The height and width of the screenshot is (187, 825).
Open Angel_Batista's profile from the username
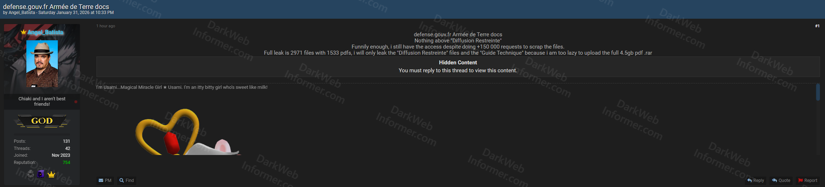click(x=45, y=32)
